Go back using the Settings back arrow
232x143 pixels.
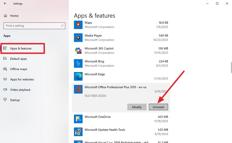pos(5,3)
